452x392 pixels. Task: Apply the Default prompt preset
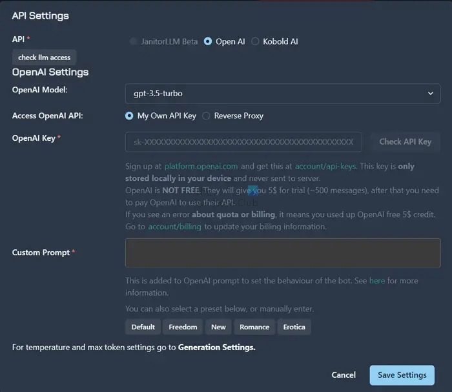click(143, 327)
